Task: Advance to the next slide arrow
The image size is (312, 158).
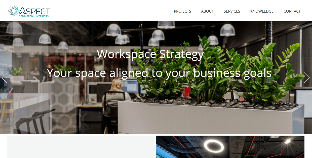Action: click(x=307, y=78)
